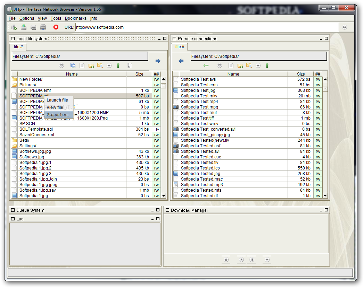Viewport: 364px width, 288px height.
Task: Select Launch file in context menu
Action: [57, 100]
